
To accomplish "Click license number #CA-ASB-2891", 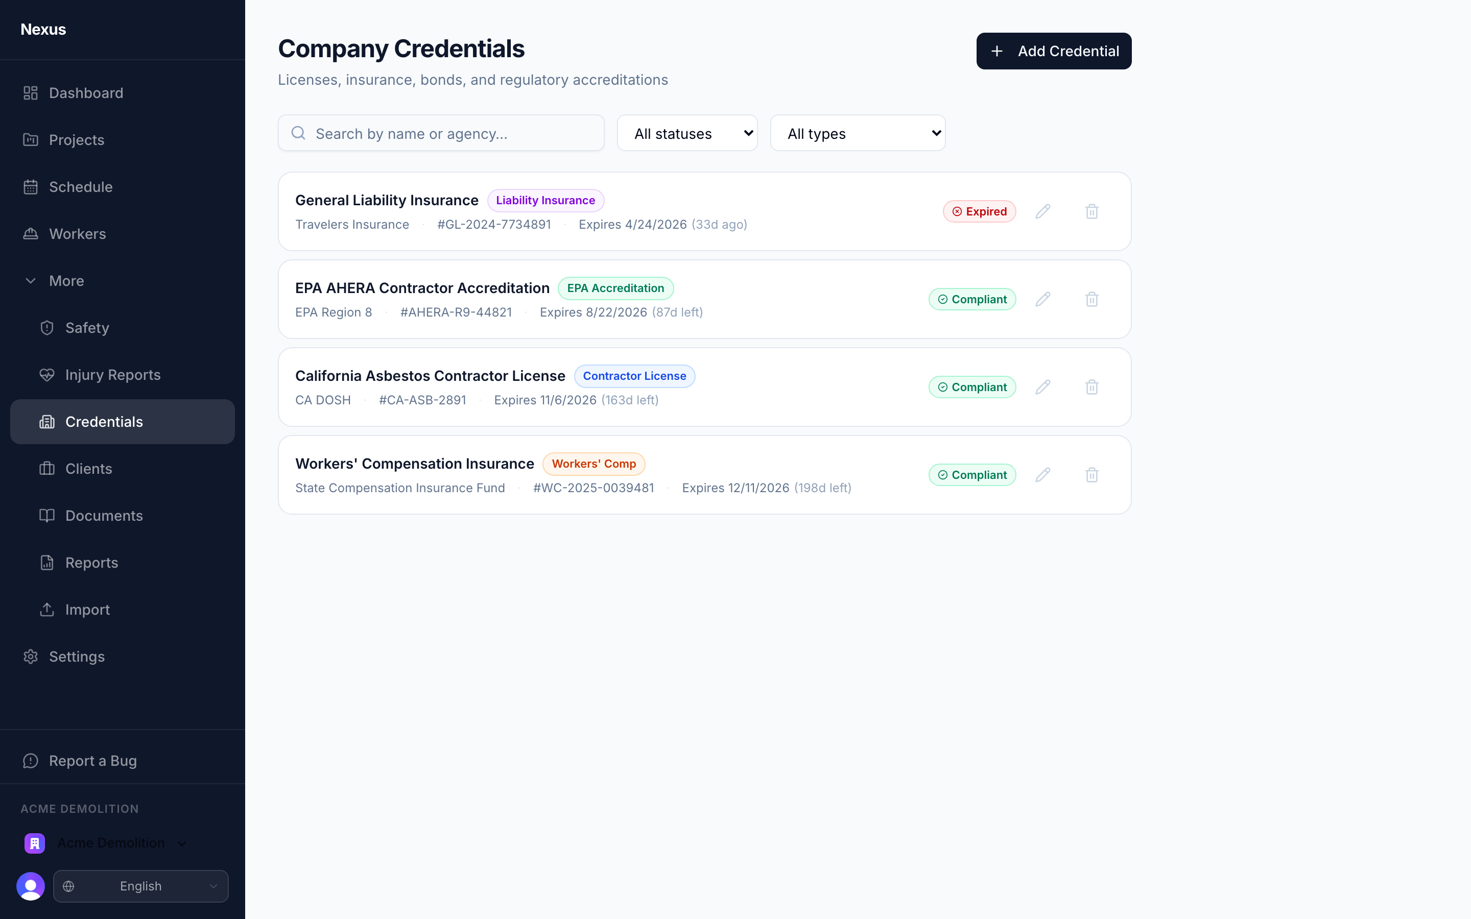I will (422, 400).
